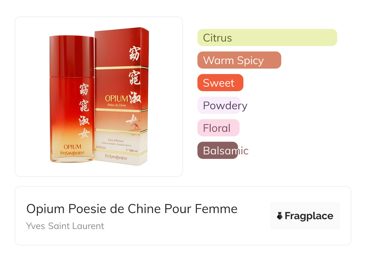
Task: Click the Sweet accord bar
Action: click(x=220, y=83)
